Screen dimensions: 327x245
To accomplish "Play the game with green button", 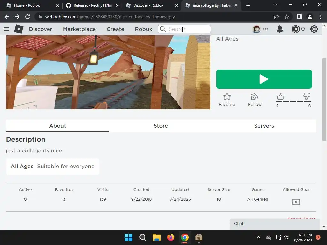I will (x=264, y=79).
